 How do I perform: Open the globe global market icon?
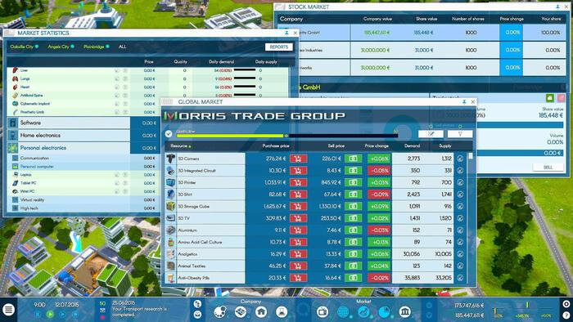pyautogui.click(x=343, y=312)
